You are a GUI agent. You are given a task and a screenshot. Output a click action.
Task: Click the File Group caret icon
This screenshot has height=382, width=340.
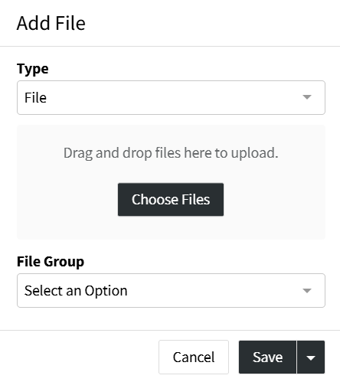pos(307,290)
